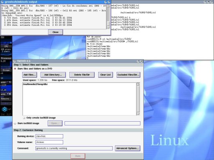This screenshot has width=214, height=160.
Task: Select the 'Burn iso9660 image' radio option
Action: tap(15, 123)
